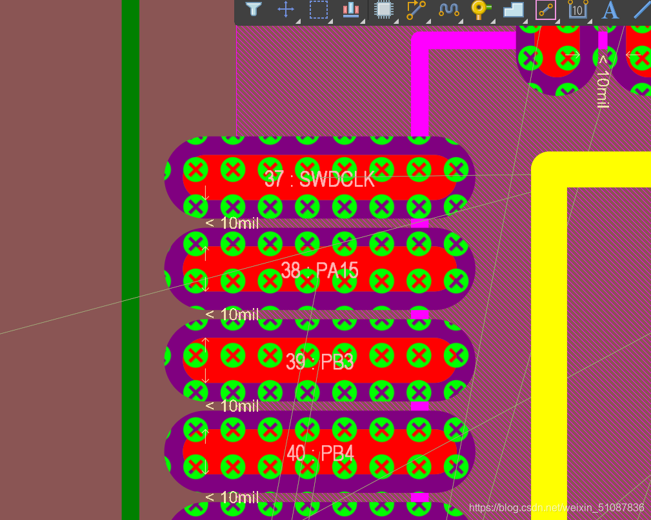The image size is (651, 520).
Task: Start the interactive routing tool
Action: [416, 9]
